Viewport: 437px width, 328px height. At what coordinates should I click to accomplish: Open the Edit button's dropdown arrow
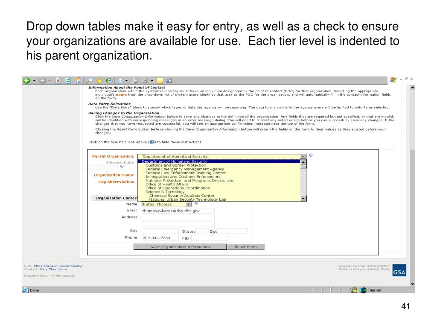coord(152,81)
